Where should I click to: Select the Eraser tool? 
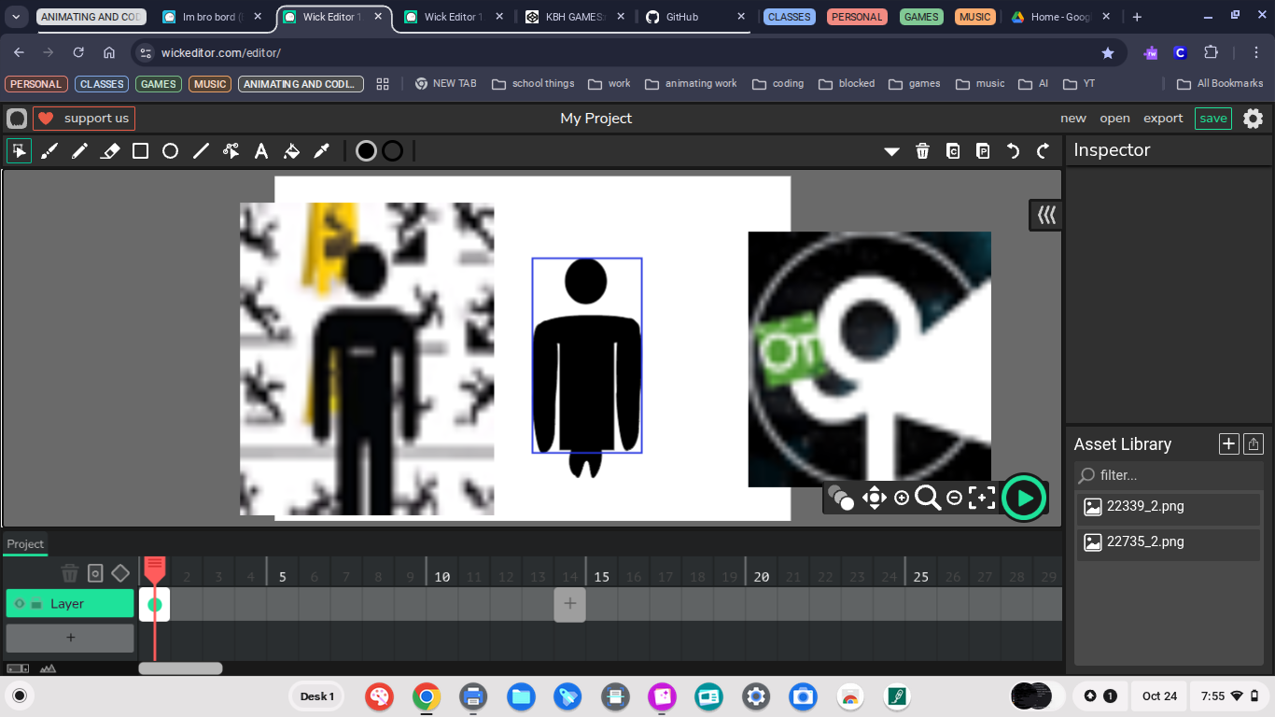pyautogui.click(x=110, y=151)
